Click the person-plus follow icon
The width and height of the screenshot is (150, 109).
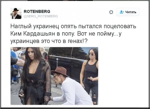[122, 12]
